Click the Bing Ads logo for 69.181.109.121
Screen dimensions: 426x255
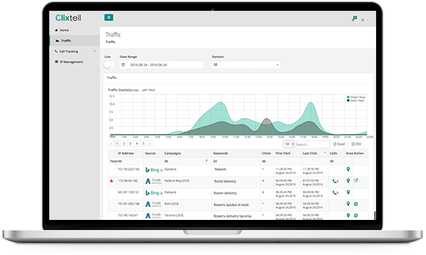pyautogui.click(x=154, y=193)
